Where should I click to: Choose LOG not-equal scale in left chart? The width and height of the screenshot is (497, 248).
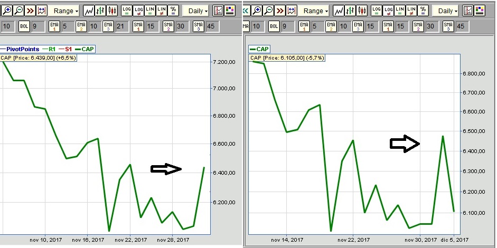tap(138, 11)
